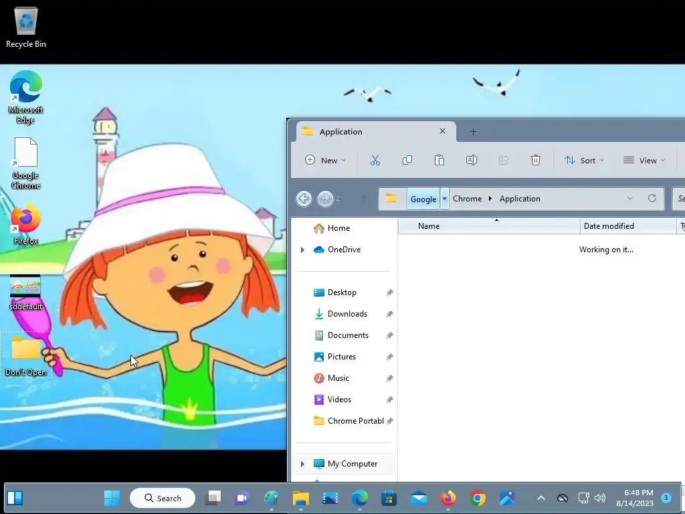
Task: Open the New item dropdown
Action: point(326,161)
